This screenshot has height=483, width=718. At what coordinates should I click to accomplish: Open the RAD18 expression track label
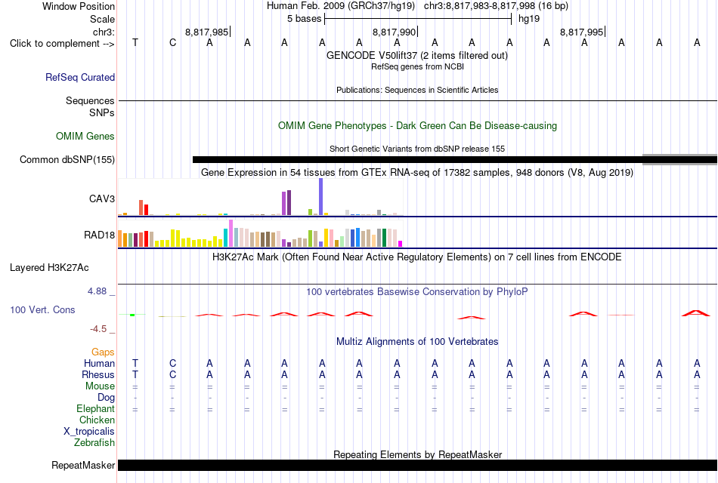coord(99,235)
